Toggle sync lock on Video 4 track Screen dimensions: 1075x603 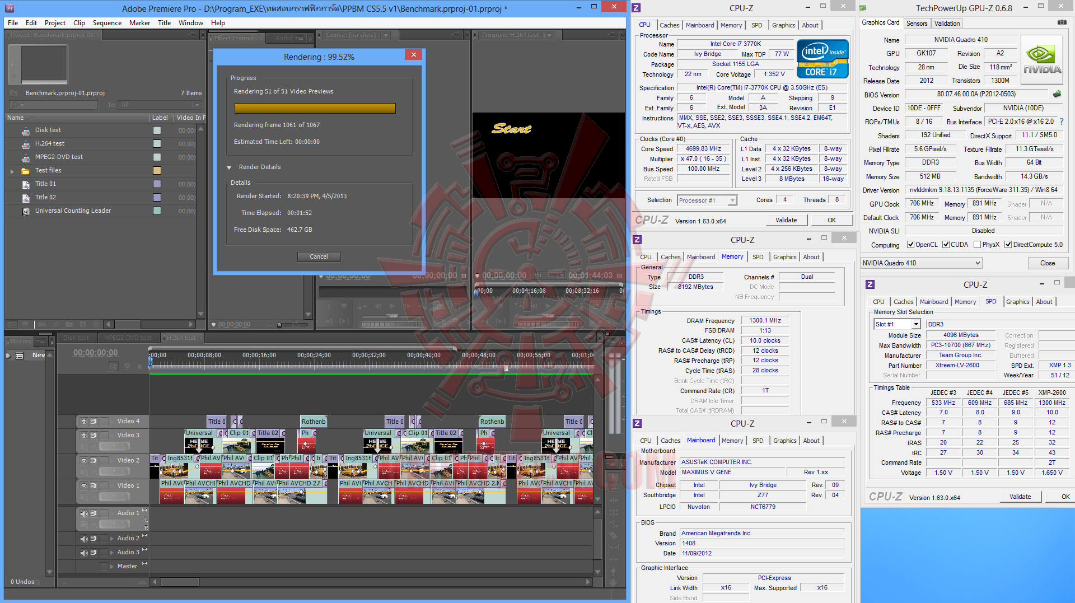pyautogui.click(x=94, y=421)
